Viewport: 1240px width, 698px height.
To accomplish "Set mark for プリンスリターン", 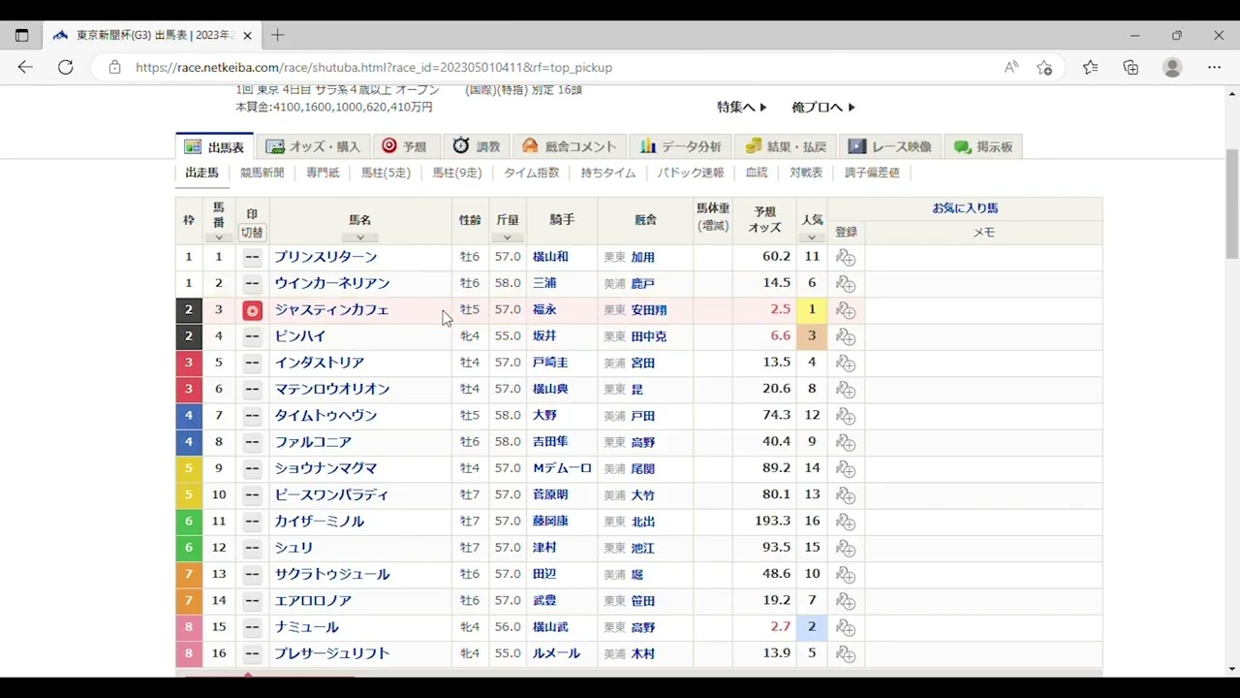I will (252, 257).
